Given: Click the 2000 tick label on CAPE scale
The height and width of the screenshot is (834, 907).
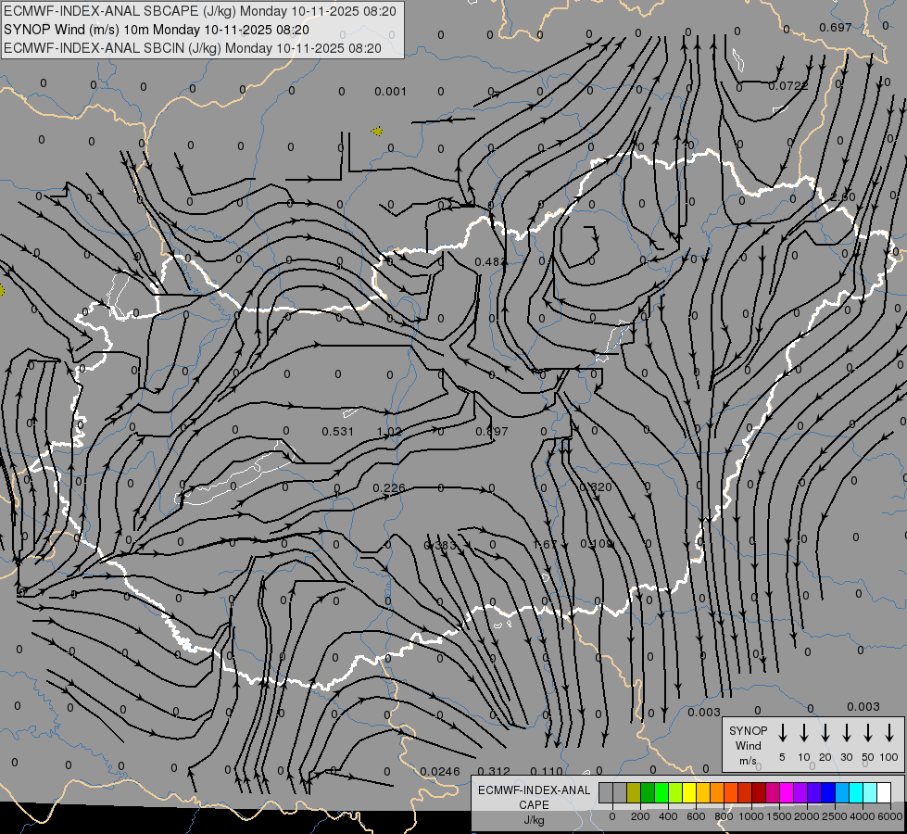Looking at the screenshot, I should point(807,816).
